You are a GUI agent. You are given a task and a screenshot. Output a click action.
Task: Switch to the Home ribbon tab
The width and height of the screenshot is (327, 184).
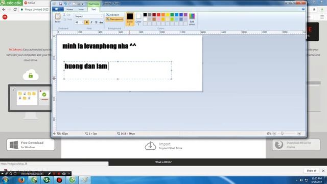click(69, 9)
